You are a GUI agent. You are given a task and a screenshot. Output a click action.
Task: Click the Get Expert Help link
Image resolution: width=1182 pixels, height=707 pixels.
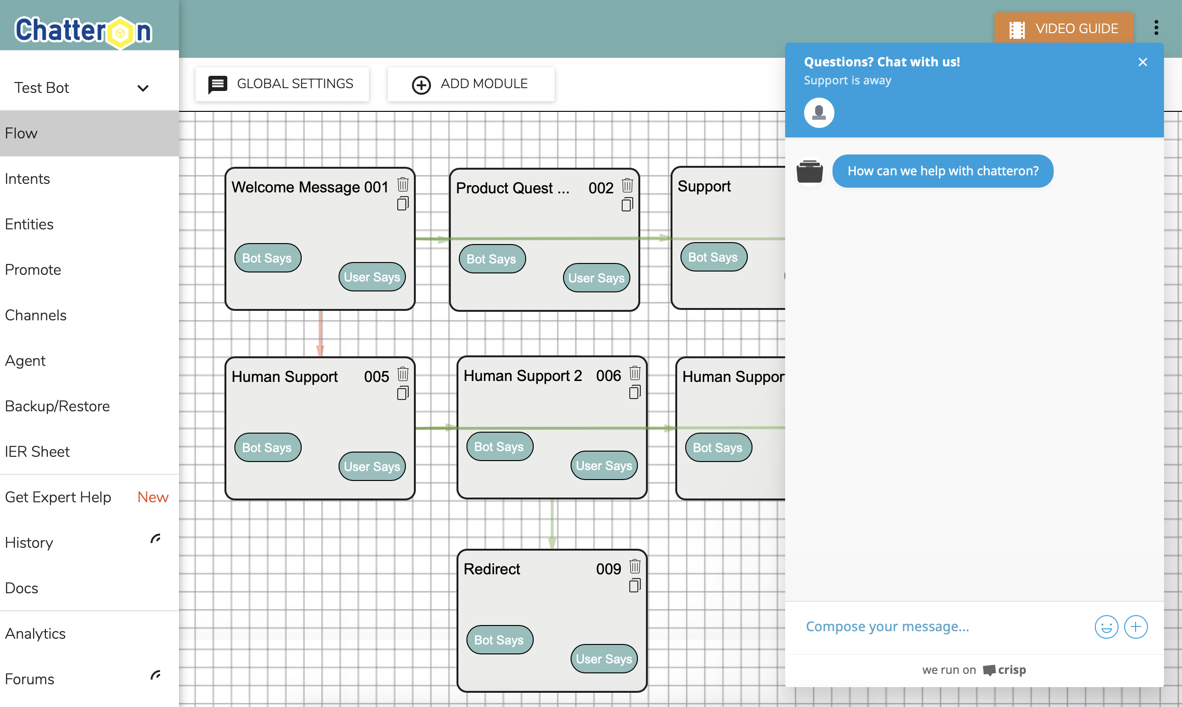(58, 497)
